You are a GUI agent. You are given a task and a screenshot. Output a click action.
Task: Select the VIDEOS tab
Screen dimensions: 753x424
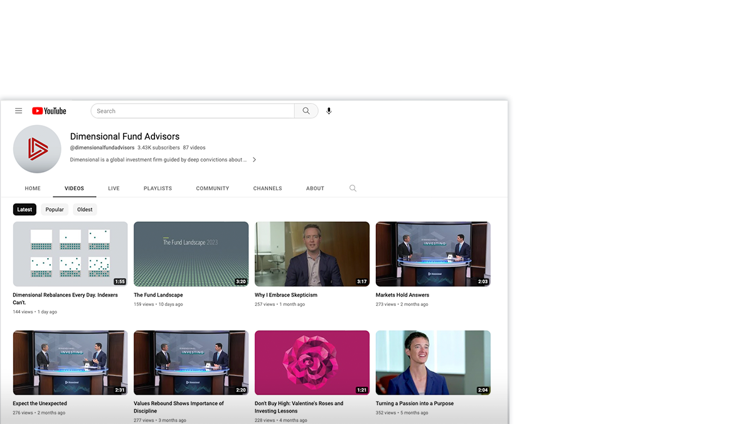tap(74, 188)
